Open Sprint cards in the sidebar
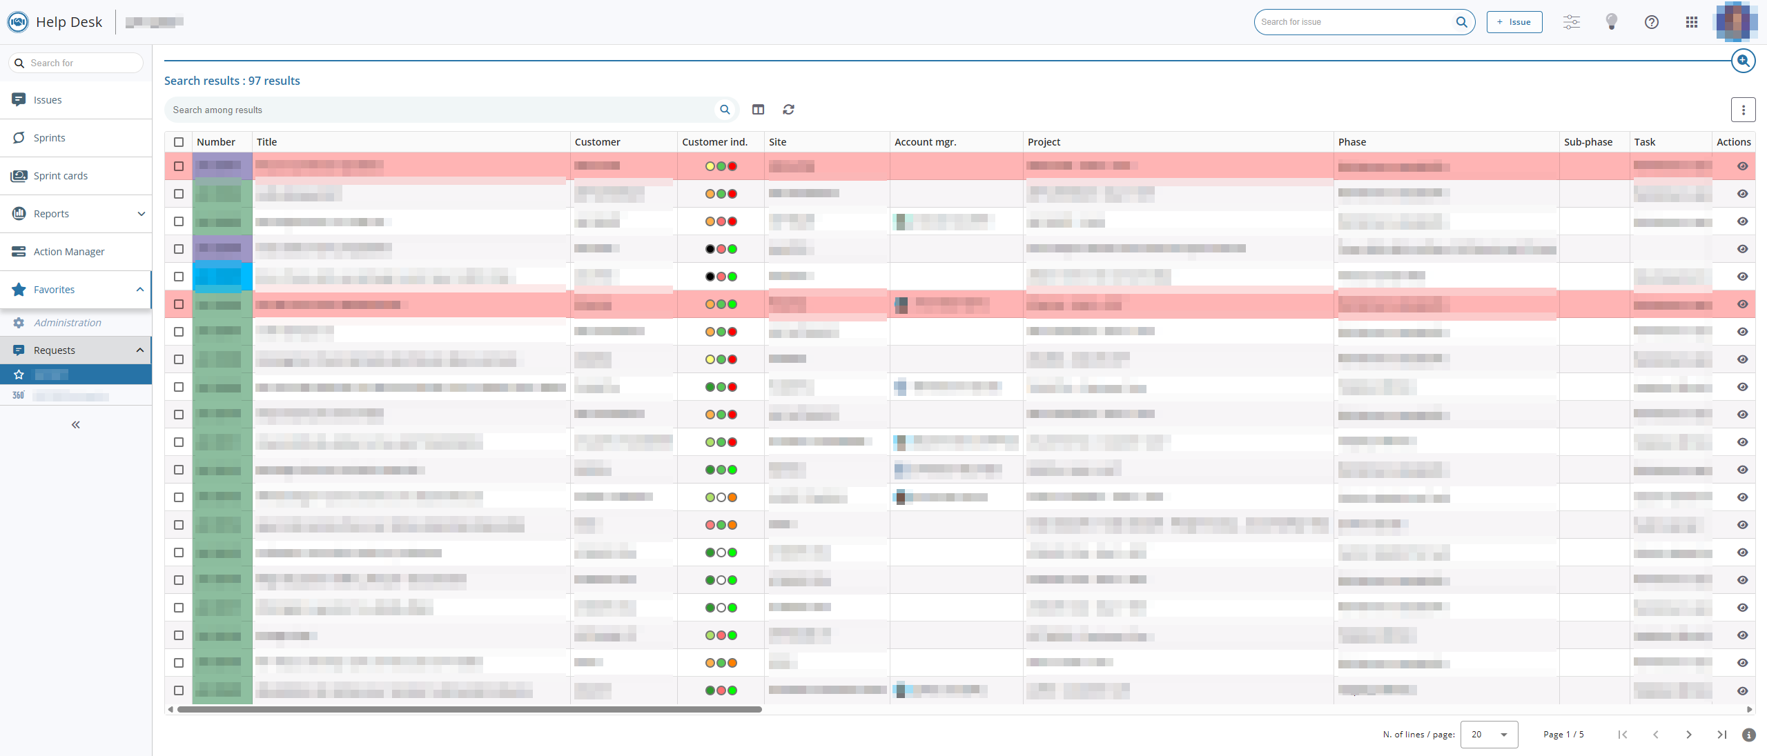 (61, 176)
